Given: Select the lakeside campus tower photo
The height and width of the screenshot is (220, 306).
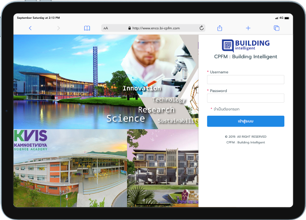Looking at the screenshot, I should (x=65, y=81).
